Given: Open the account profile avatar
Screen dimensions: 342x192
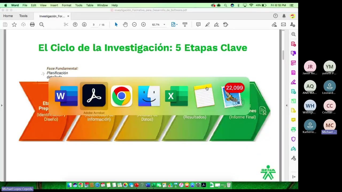Looking at the screenshot, I should pyautogui.click(x=293, y=16).
